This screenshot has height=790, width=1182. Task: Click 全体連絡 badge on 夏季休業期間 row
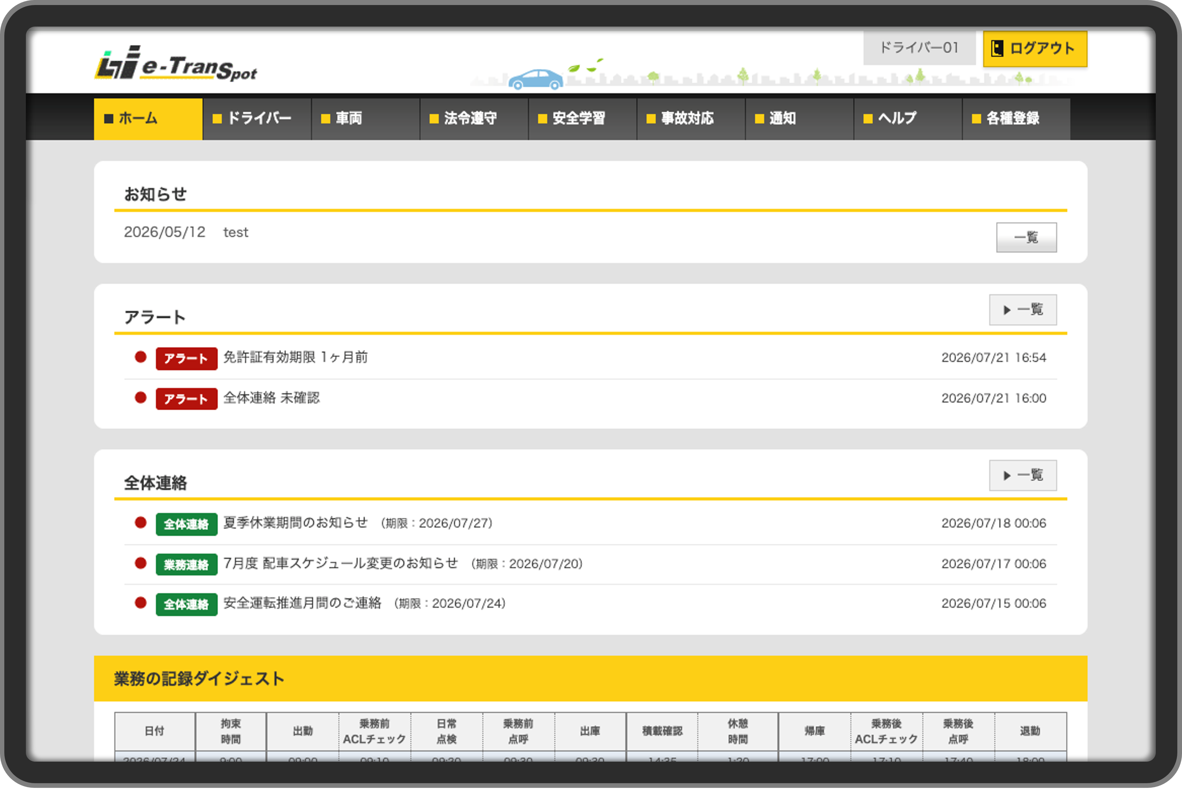(x=186, y=524)
